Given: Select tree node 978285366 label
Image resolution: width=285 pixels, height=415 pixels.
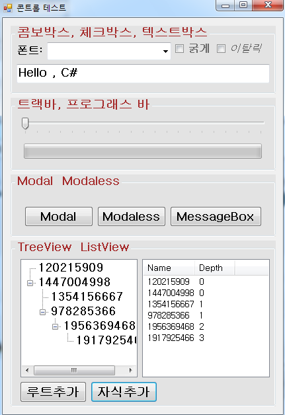Looking at the screenshot, I should tap(83, 311).
